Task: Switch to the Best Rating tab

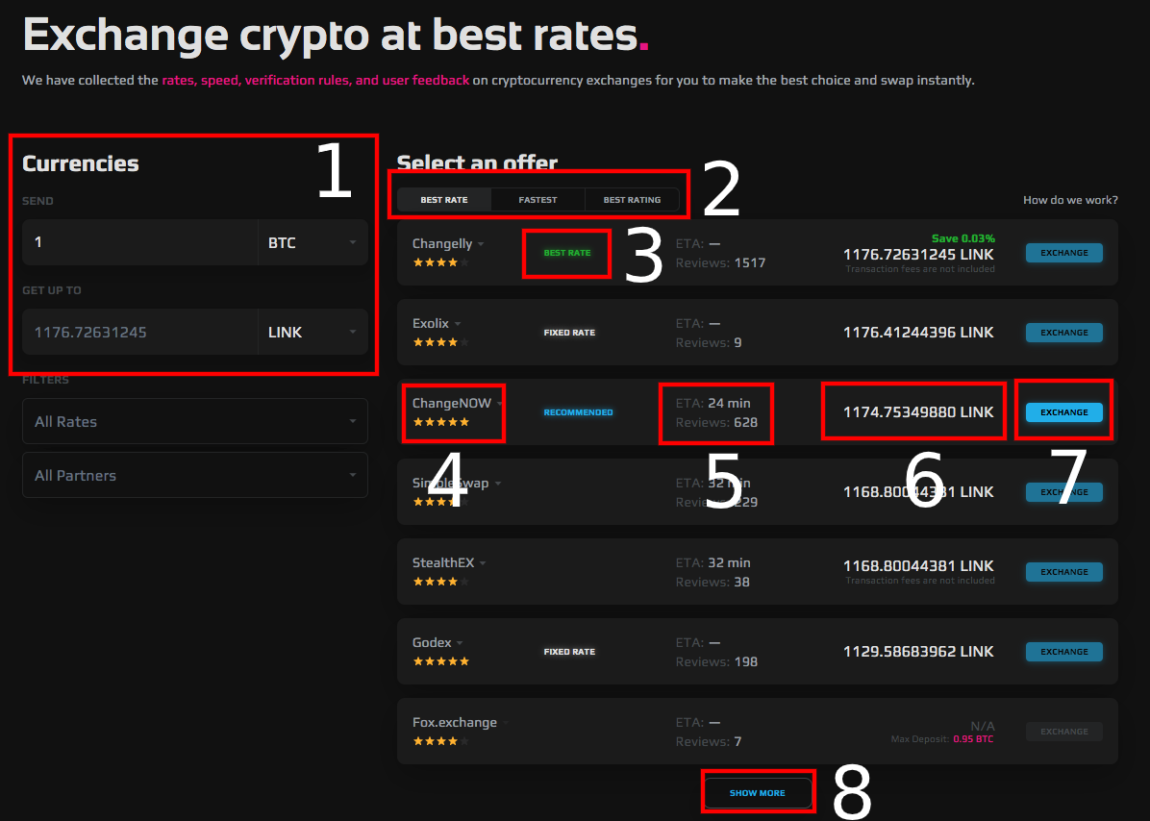Action: pyautogui.click(x=632, y=199)
